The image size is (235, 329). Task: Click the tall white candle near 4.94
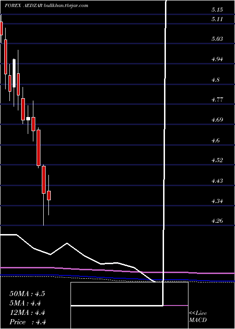[x=14, y=73]
